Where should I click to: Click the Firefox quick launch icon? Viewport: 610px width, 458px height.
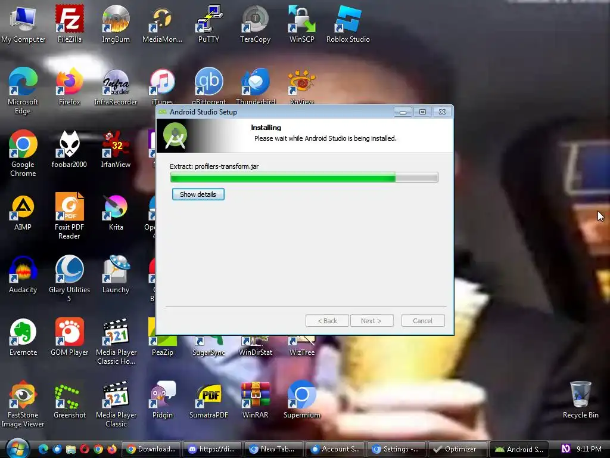(x=112, y=449)
